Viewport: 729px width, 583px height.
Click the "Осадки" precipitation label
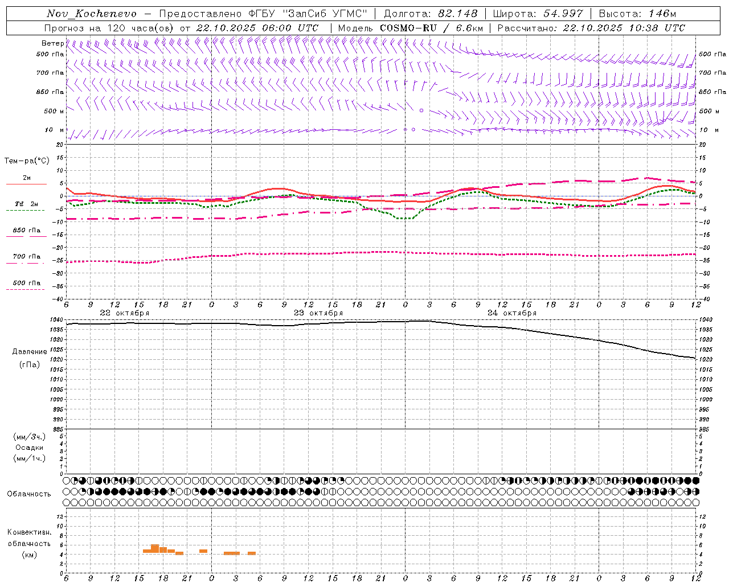(30, 448)
